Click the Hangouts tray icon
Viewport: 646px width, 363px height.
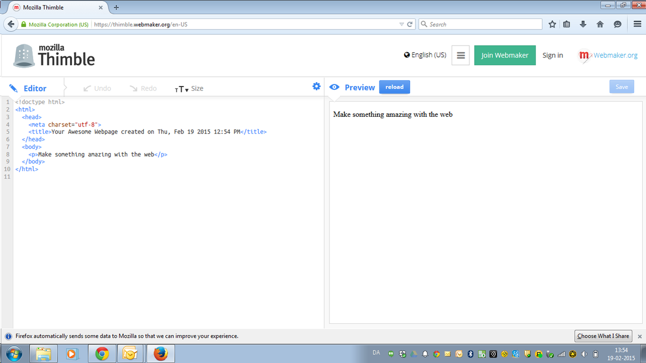pyautogui.click(x=391, y=353)
